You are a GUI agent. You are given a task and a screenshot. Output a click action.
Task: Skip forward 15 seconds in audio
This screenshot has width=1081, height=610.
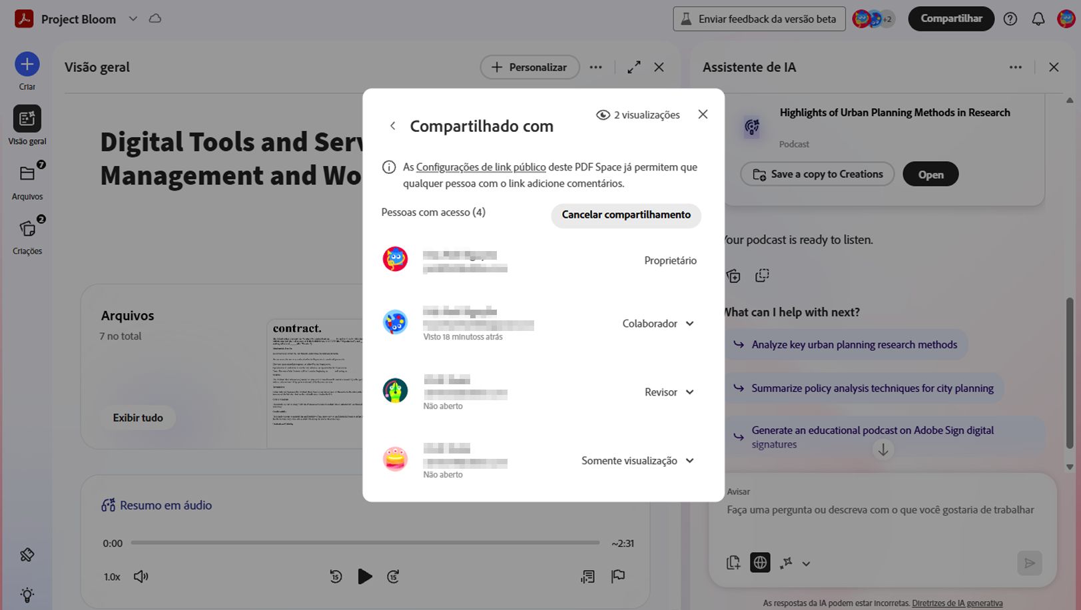[x=393, y=577]
